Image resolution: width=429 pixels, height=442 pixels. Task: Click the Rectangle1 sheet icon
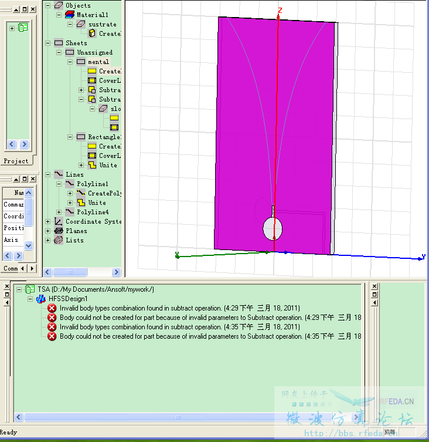[x=81, y=137]
